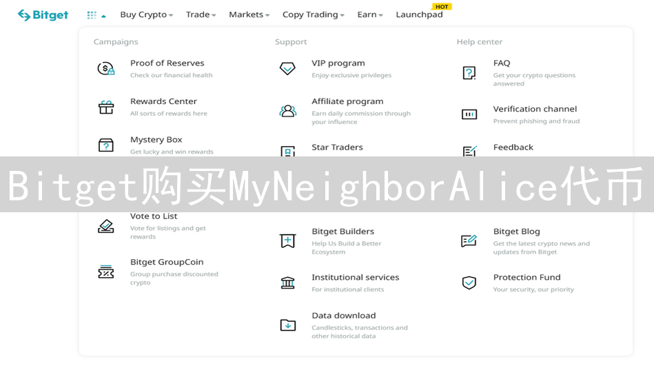Expand the Earn dropdown menu
Screen dimensions: 654x368
(x=370, y=14)
